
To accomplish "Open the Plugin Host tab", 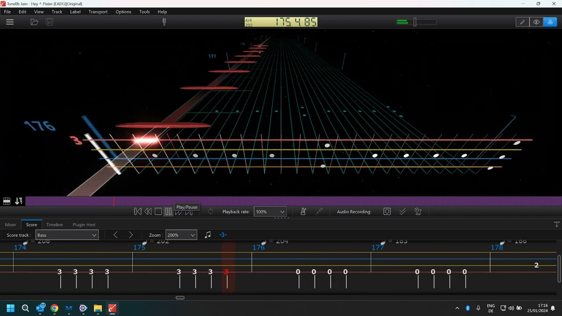I will click(84, 225).
